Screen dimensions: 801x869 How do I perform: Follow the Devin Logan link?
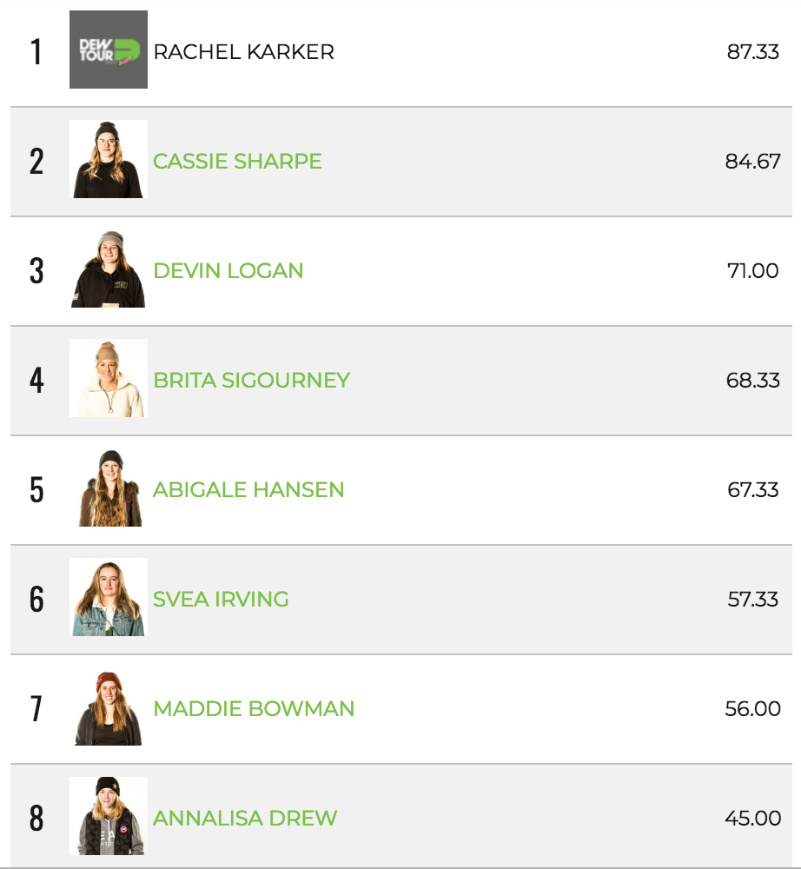point(228,270)
